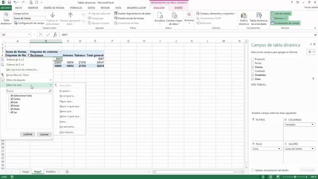The height and width of the screenshot is (179, 318).
Task: Click the search magnifier in Buscar box
Action: (50, 91)
